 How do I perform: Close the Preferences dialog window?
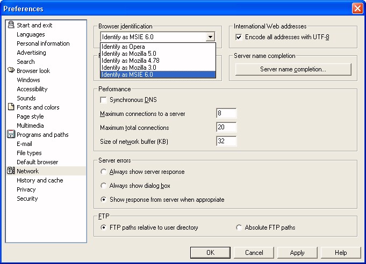coord(357,9)
